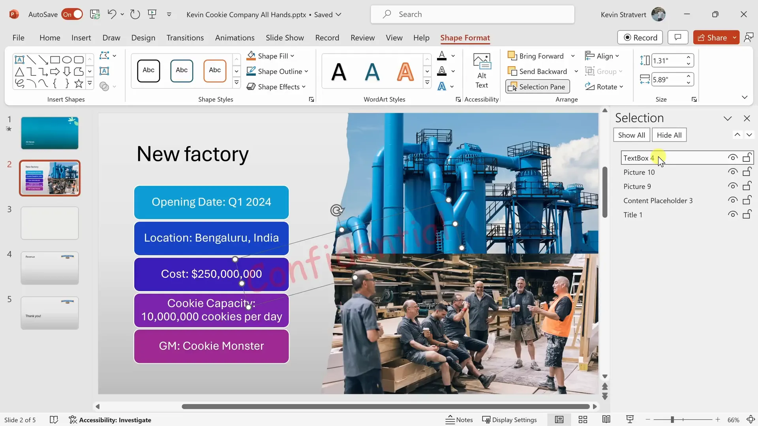Click the zoom slider handle
Screen dimensions: 758x426
(672, 420)
